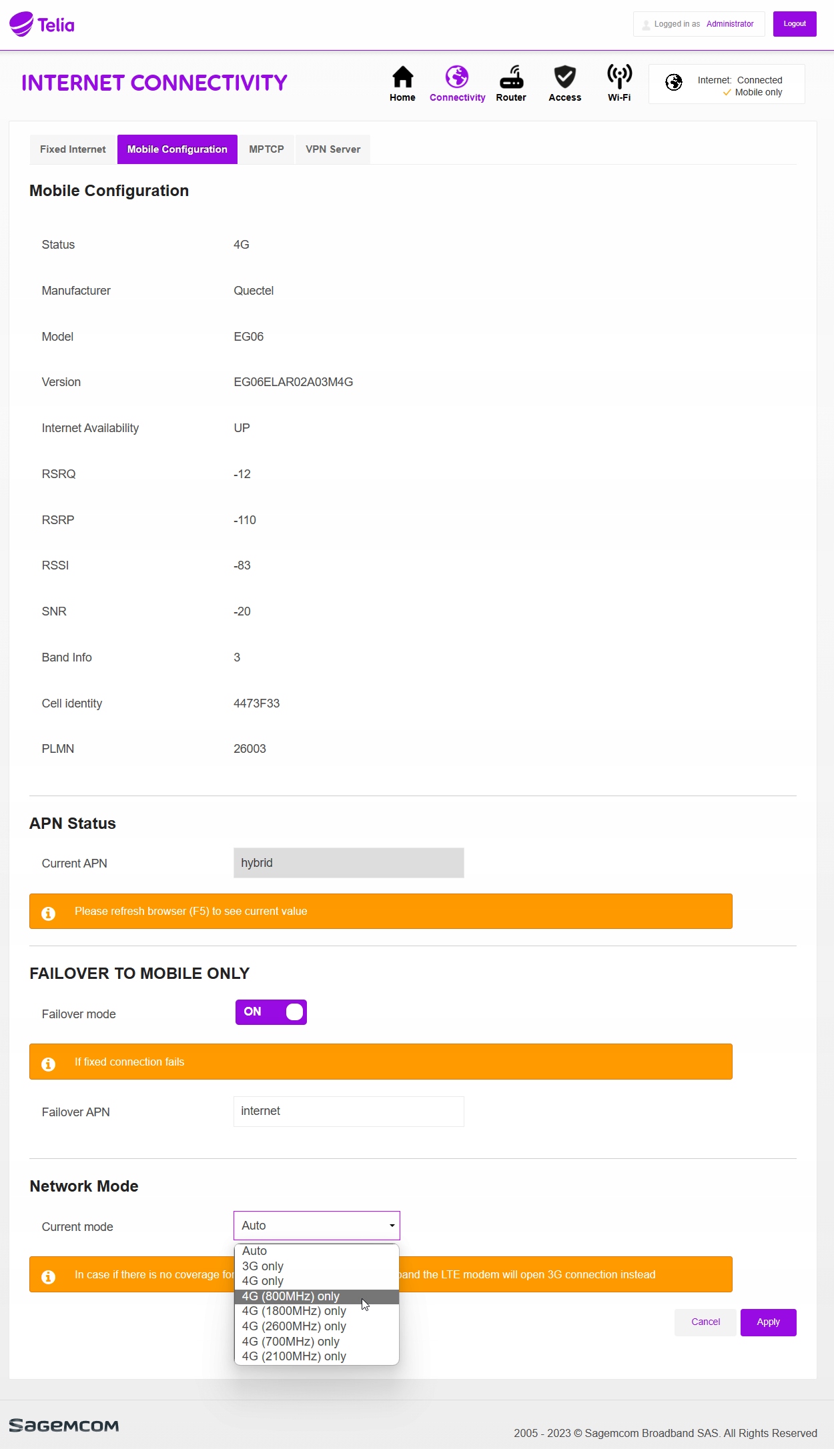Screen dimensions: 834x1449
Task: Open the Router settings icon
Action: (511, 78)
